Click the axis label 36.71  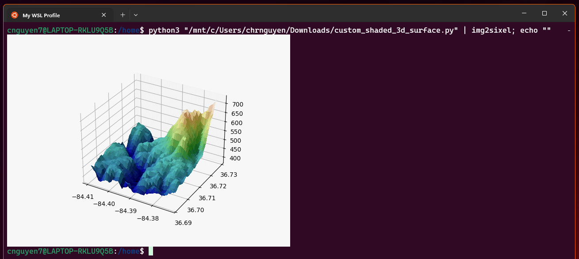pyautogui.click(x=207, y=198)
